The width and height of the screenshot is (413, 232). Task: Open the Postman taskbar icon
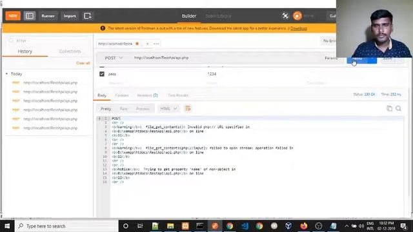click(215, 226)
